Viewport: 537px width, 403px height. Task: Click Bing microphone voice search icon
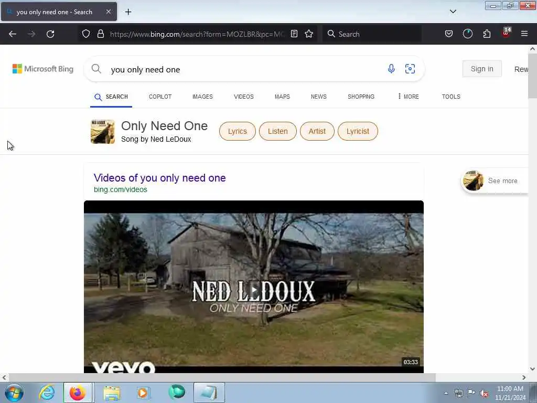click(x=391, y=69)
